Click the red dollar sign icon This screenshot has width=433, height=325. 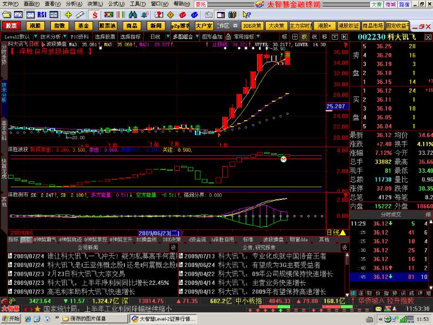click(x=95, y=15)
